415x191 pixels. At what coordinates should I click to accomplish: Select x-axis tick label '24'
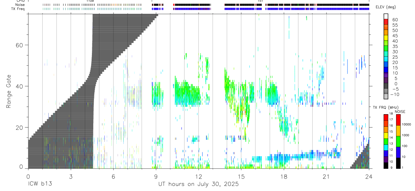(369, 177)
